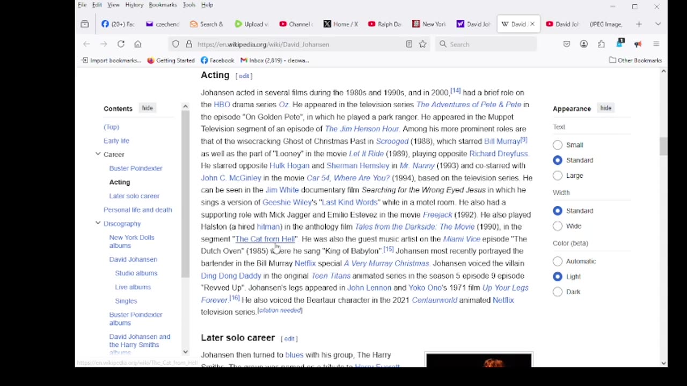Open citation reference 15

pyautogui.click(x=389, y=249)
